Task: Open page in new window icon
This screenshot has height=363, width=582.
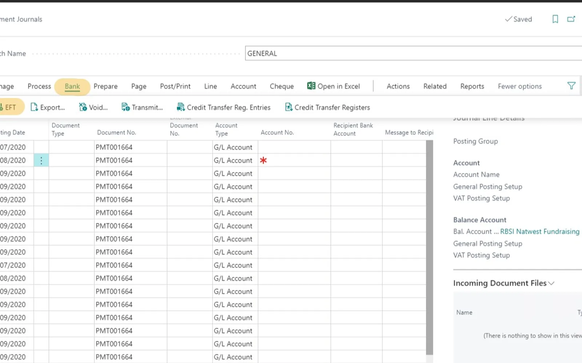Action: coord(571,19)
